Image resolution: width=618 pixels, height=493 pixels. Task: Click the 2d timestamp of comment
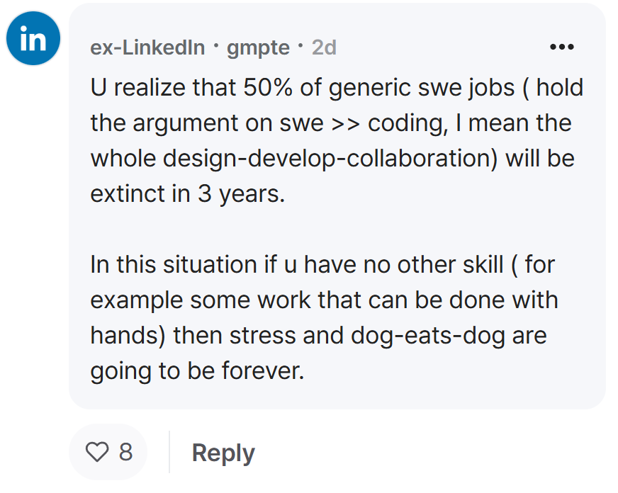point(324,47)
